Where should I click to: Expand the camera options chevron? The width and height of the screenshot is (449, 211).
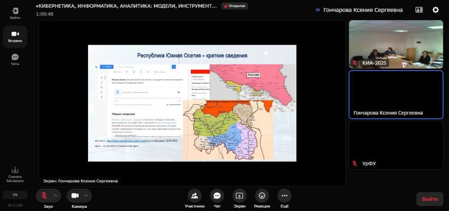coord(87,196)
